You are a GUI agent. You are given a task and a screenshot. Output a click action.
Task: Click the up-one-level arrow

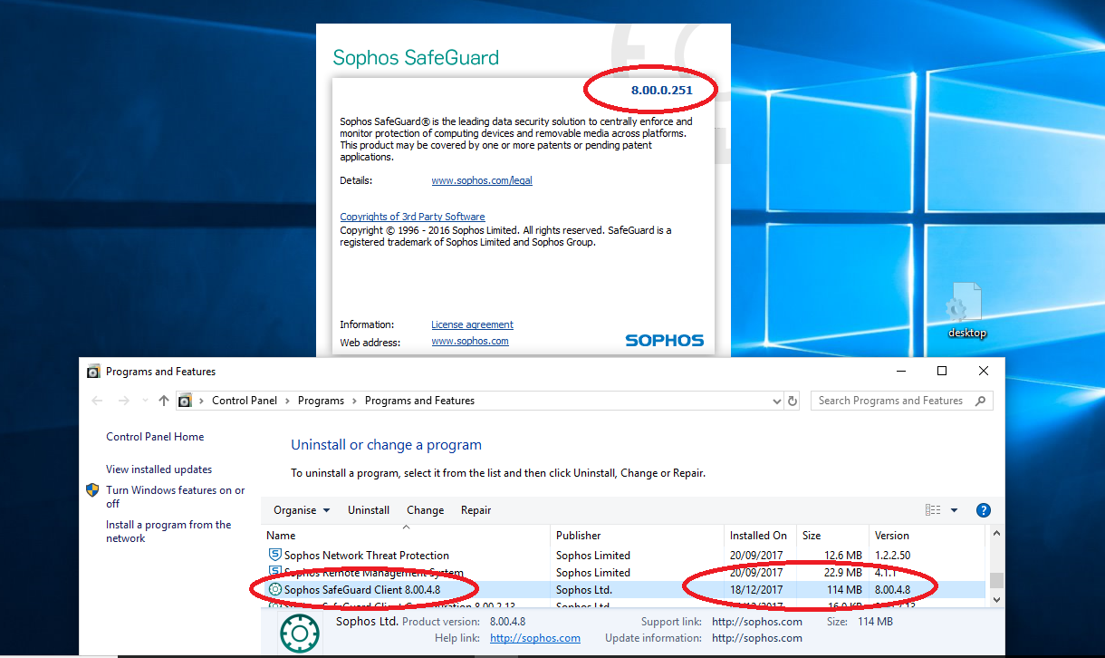coord(164,401)
